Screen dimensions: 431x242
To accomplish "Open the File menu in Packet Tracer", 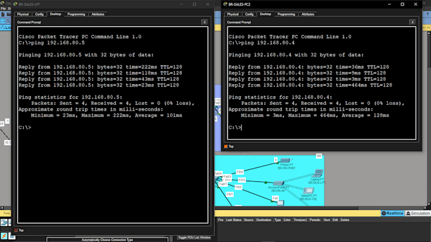I will pyautogui.click(x=3, y=8).
